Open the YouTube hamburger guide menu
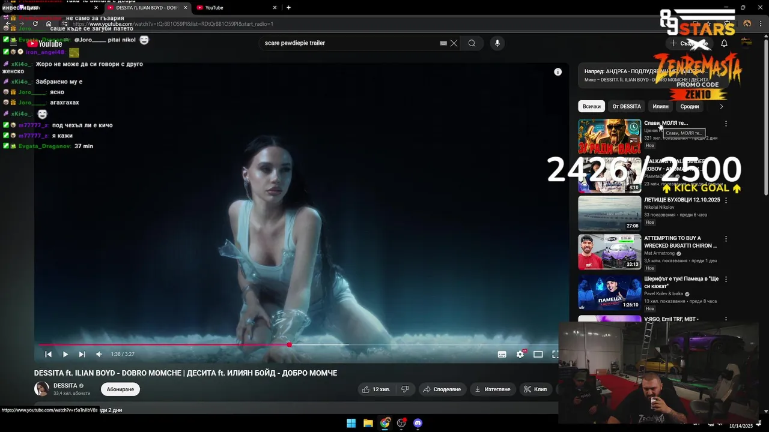This screenshot has height=432, width=769. [x=13, y=43]
